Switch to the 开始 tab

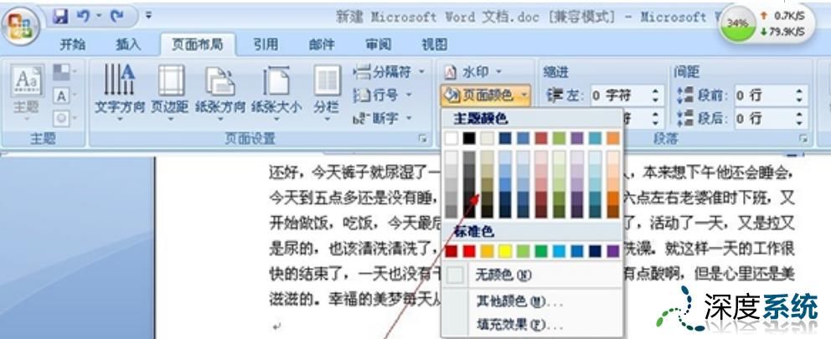[73, 44]
